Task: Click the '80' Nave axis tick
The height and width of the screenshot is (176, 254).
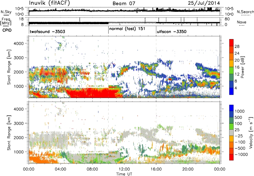Action: (x=227, y=19)
